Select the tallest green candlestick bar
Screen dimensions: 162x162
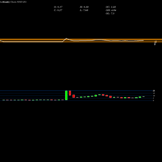coord(66,95)
